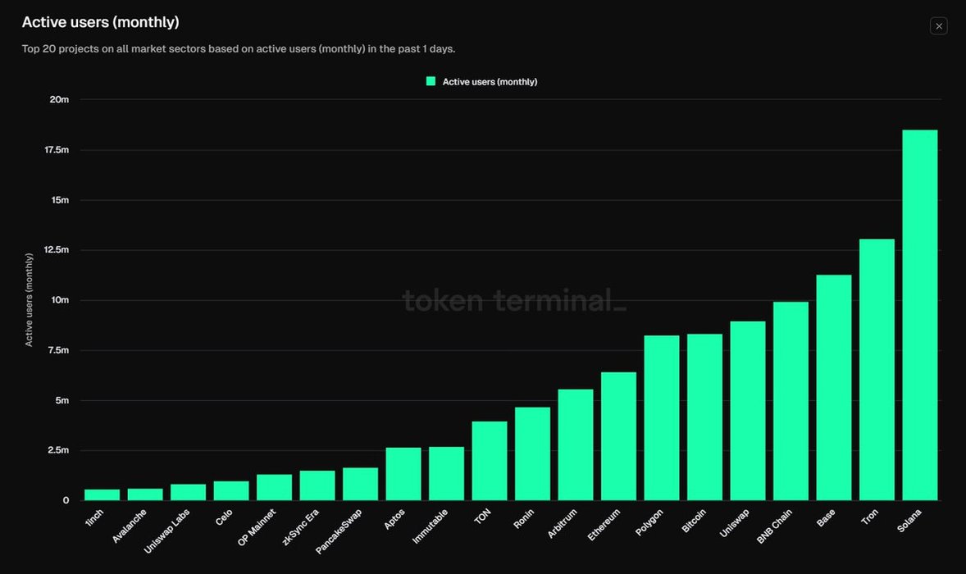Click the TON bar

coord(490,461)
